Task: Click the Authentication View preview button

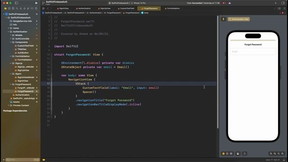Action: 238,19
